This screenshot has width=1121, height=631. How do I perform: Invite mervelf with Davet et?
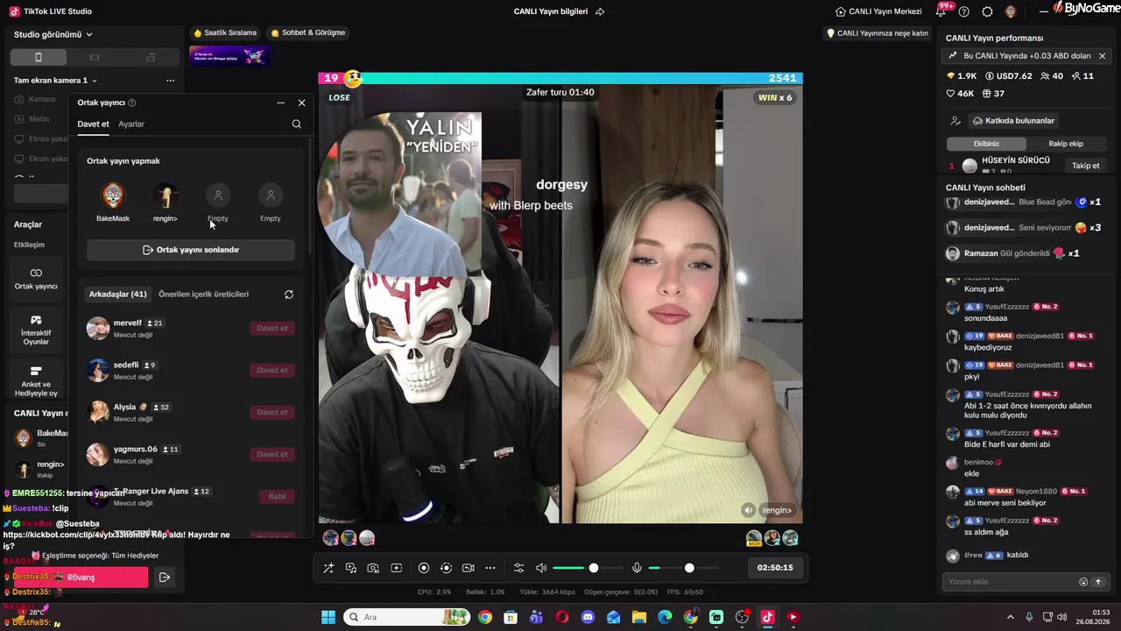tap(272, 329)
